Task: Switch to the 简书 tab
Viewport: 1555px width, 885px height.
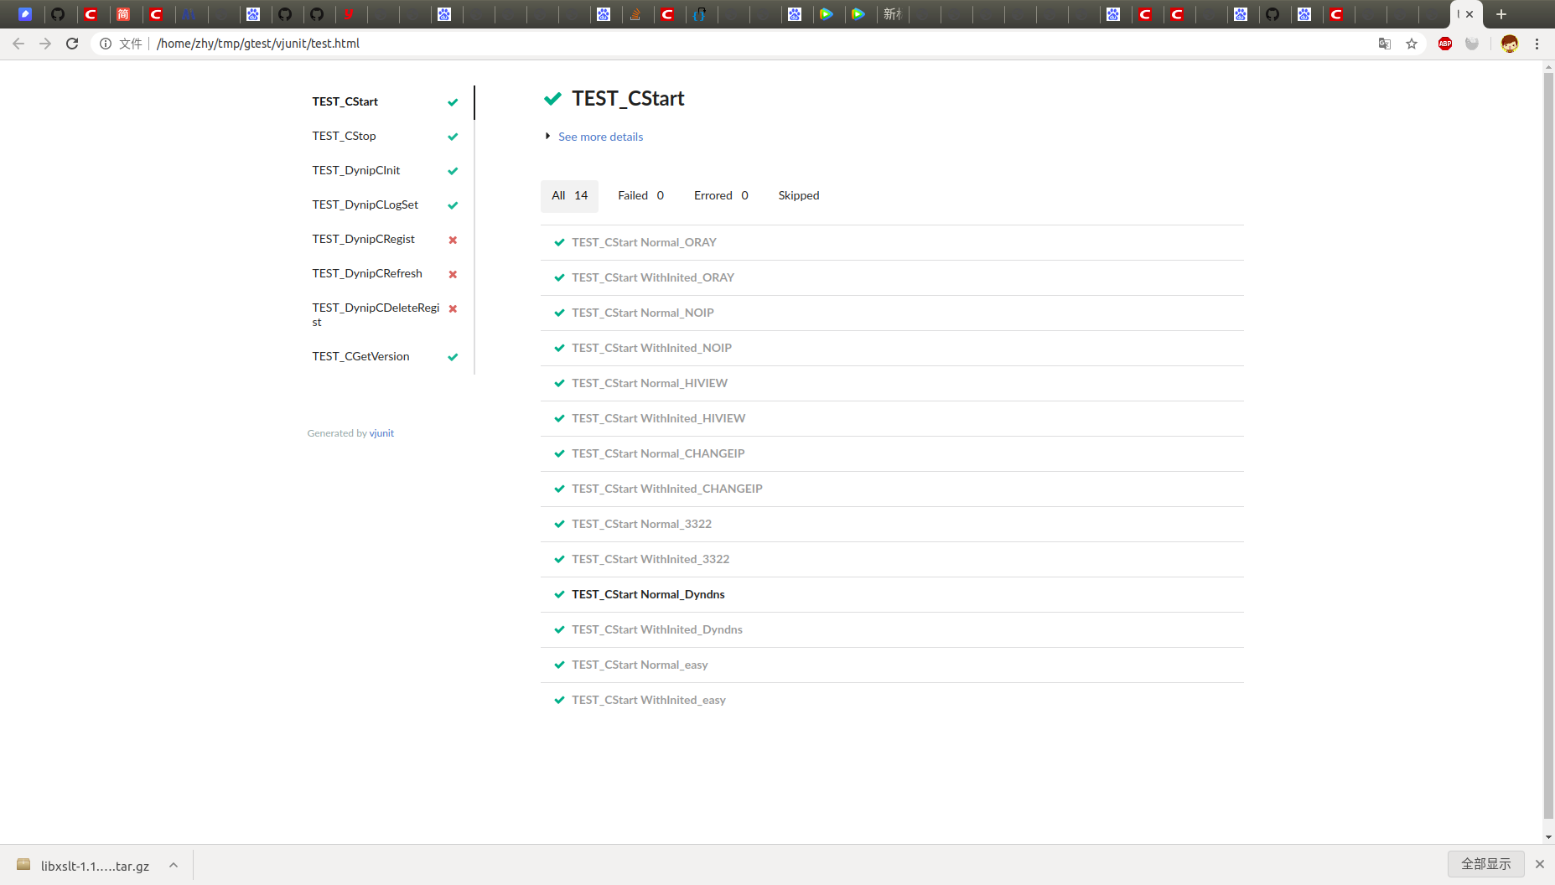Action: [123, 14]
